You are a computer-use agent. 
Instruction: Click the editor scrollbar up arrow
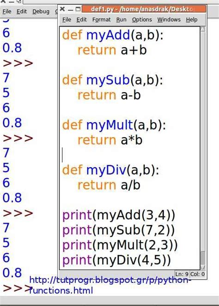203,29
